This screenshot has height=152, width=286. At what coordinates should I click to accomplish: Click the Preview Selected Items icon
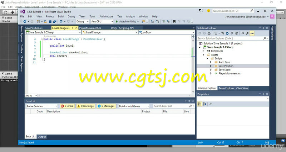(x=252, y=33)
